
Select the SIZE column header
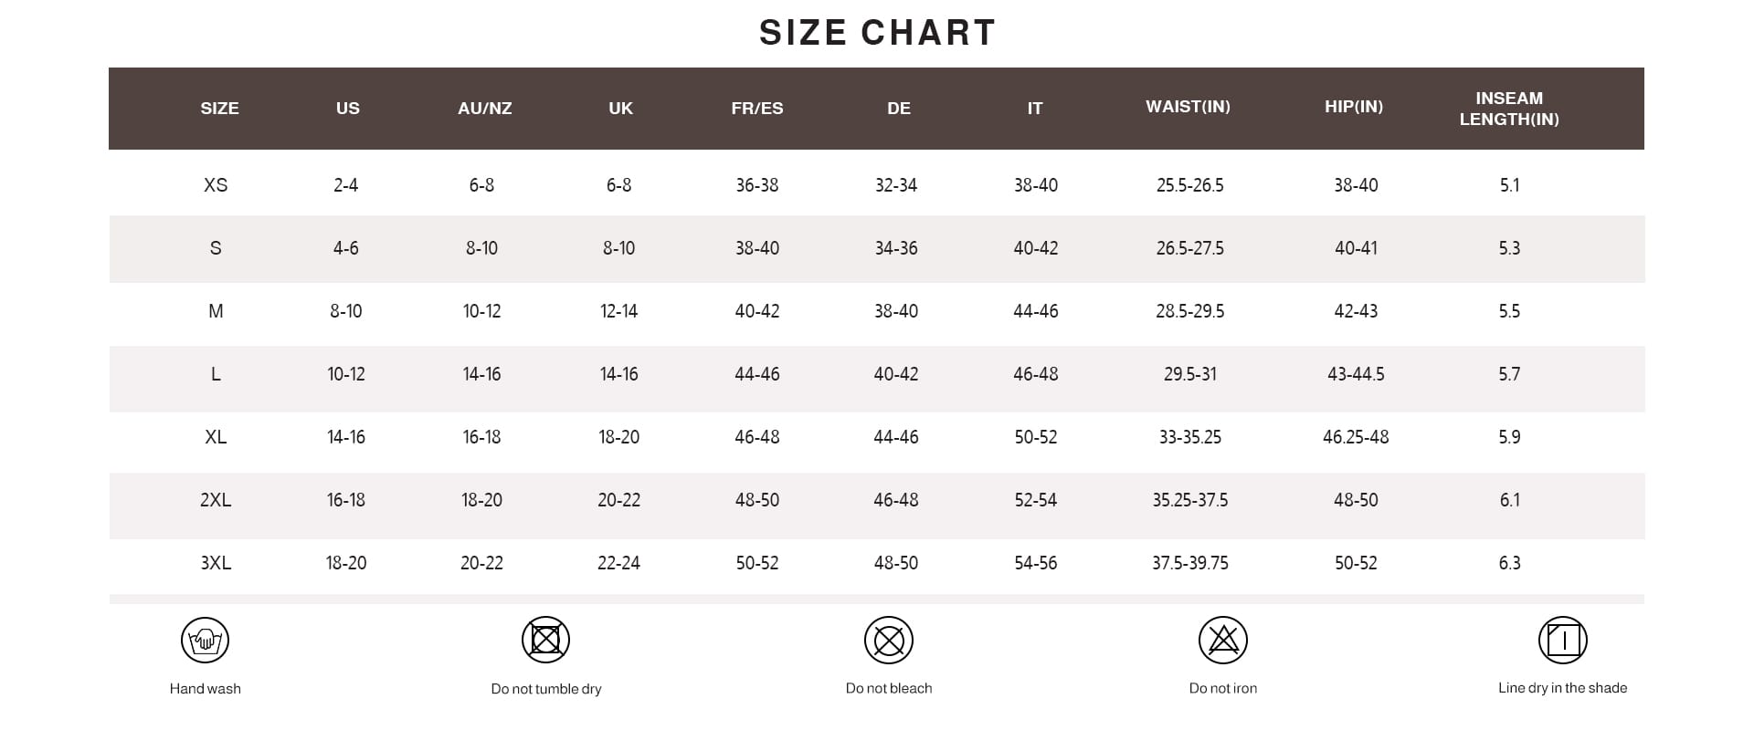click(219, 109)
